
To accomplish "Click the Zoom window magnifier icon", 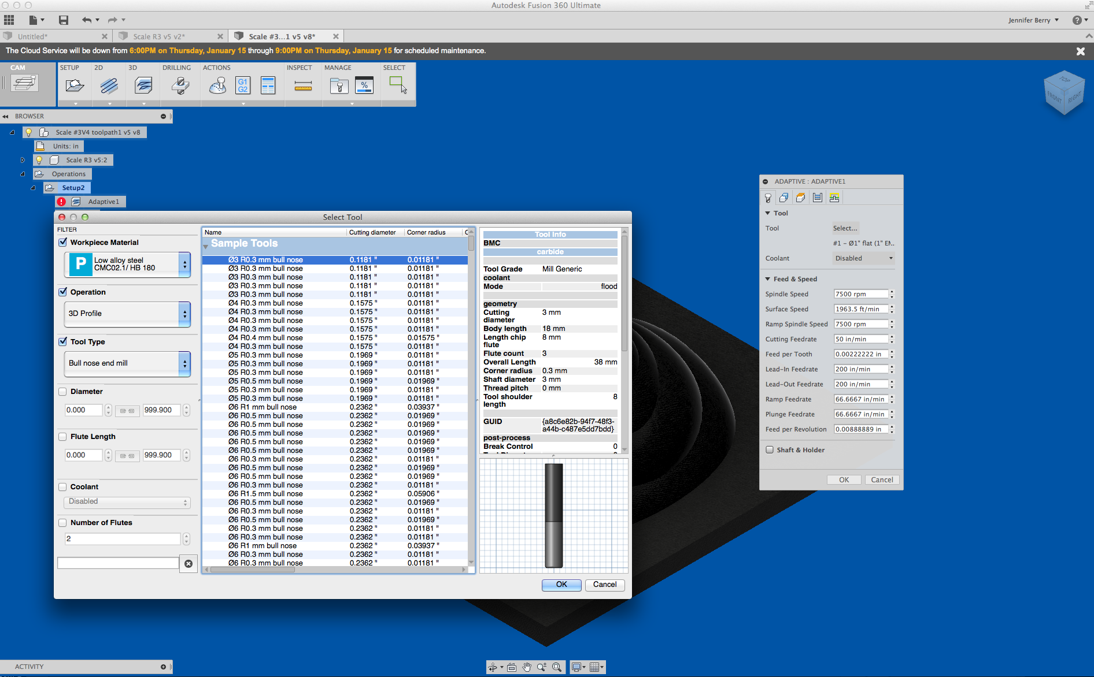I will 557,667.
